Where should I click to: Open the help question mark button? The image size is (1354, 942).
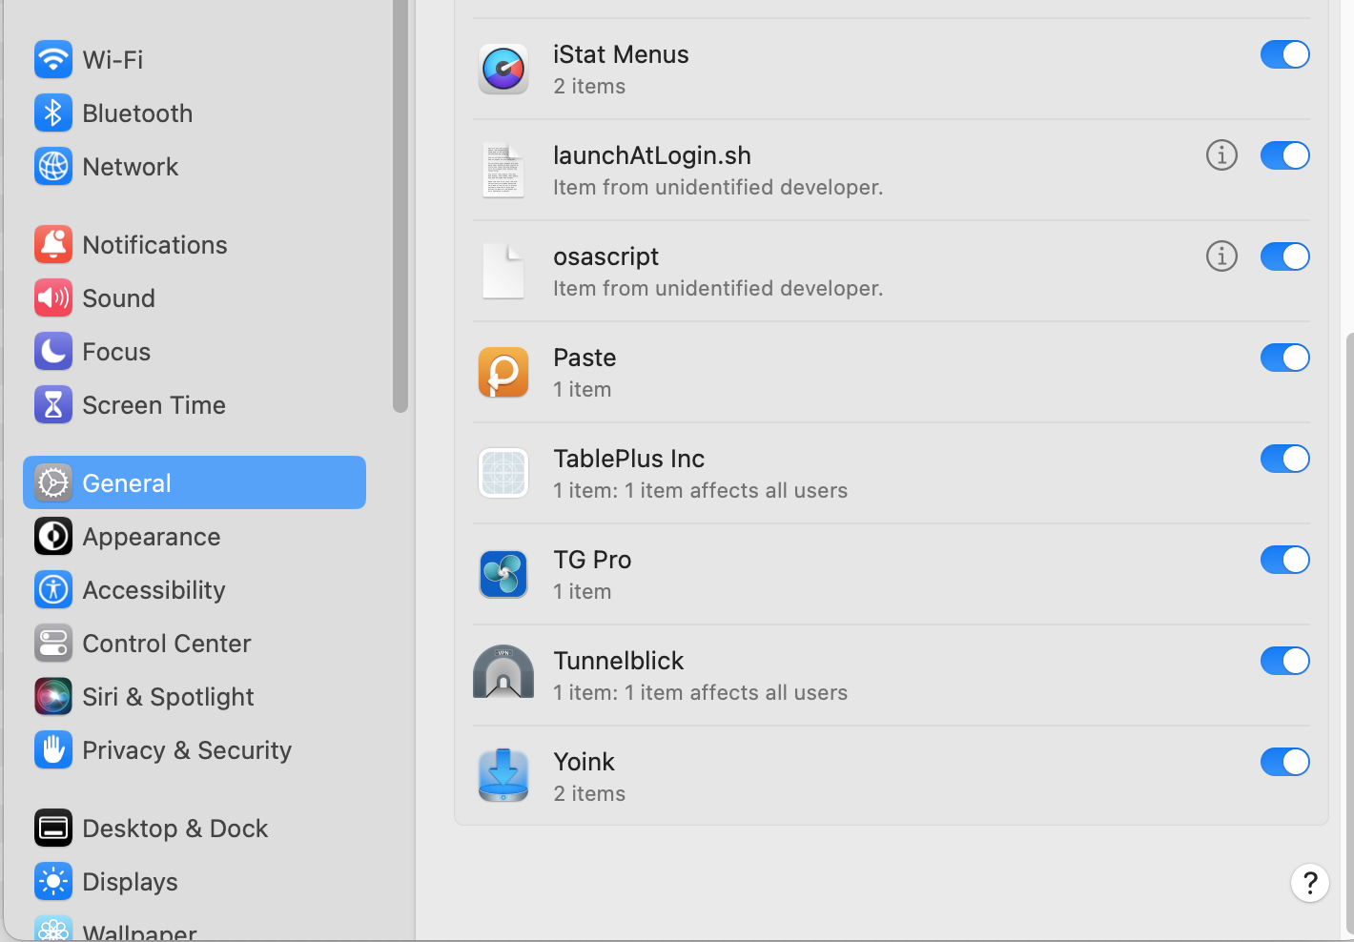click(1310, 883)
